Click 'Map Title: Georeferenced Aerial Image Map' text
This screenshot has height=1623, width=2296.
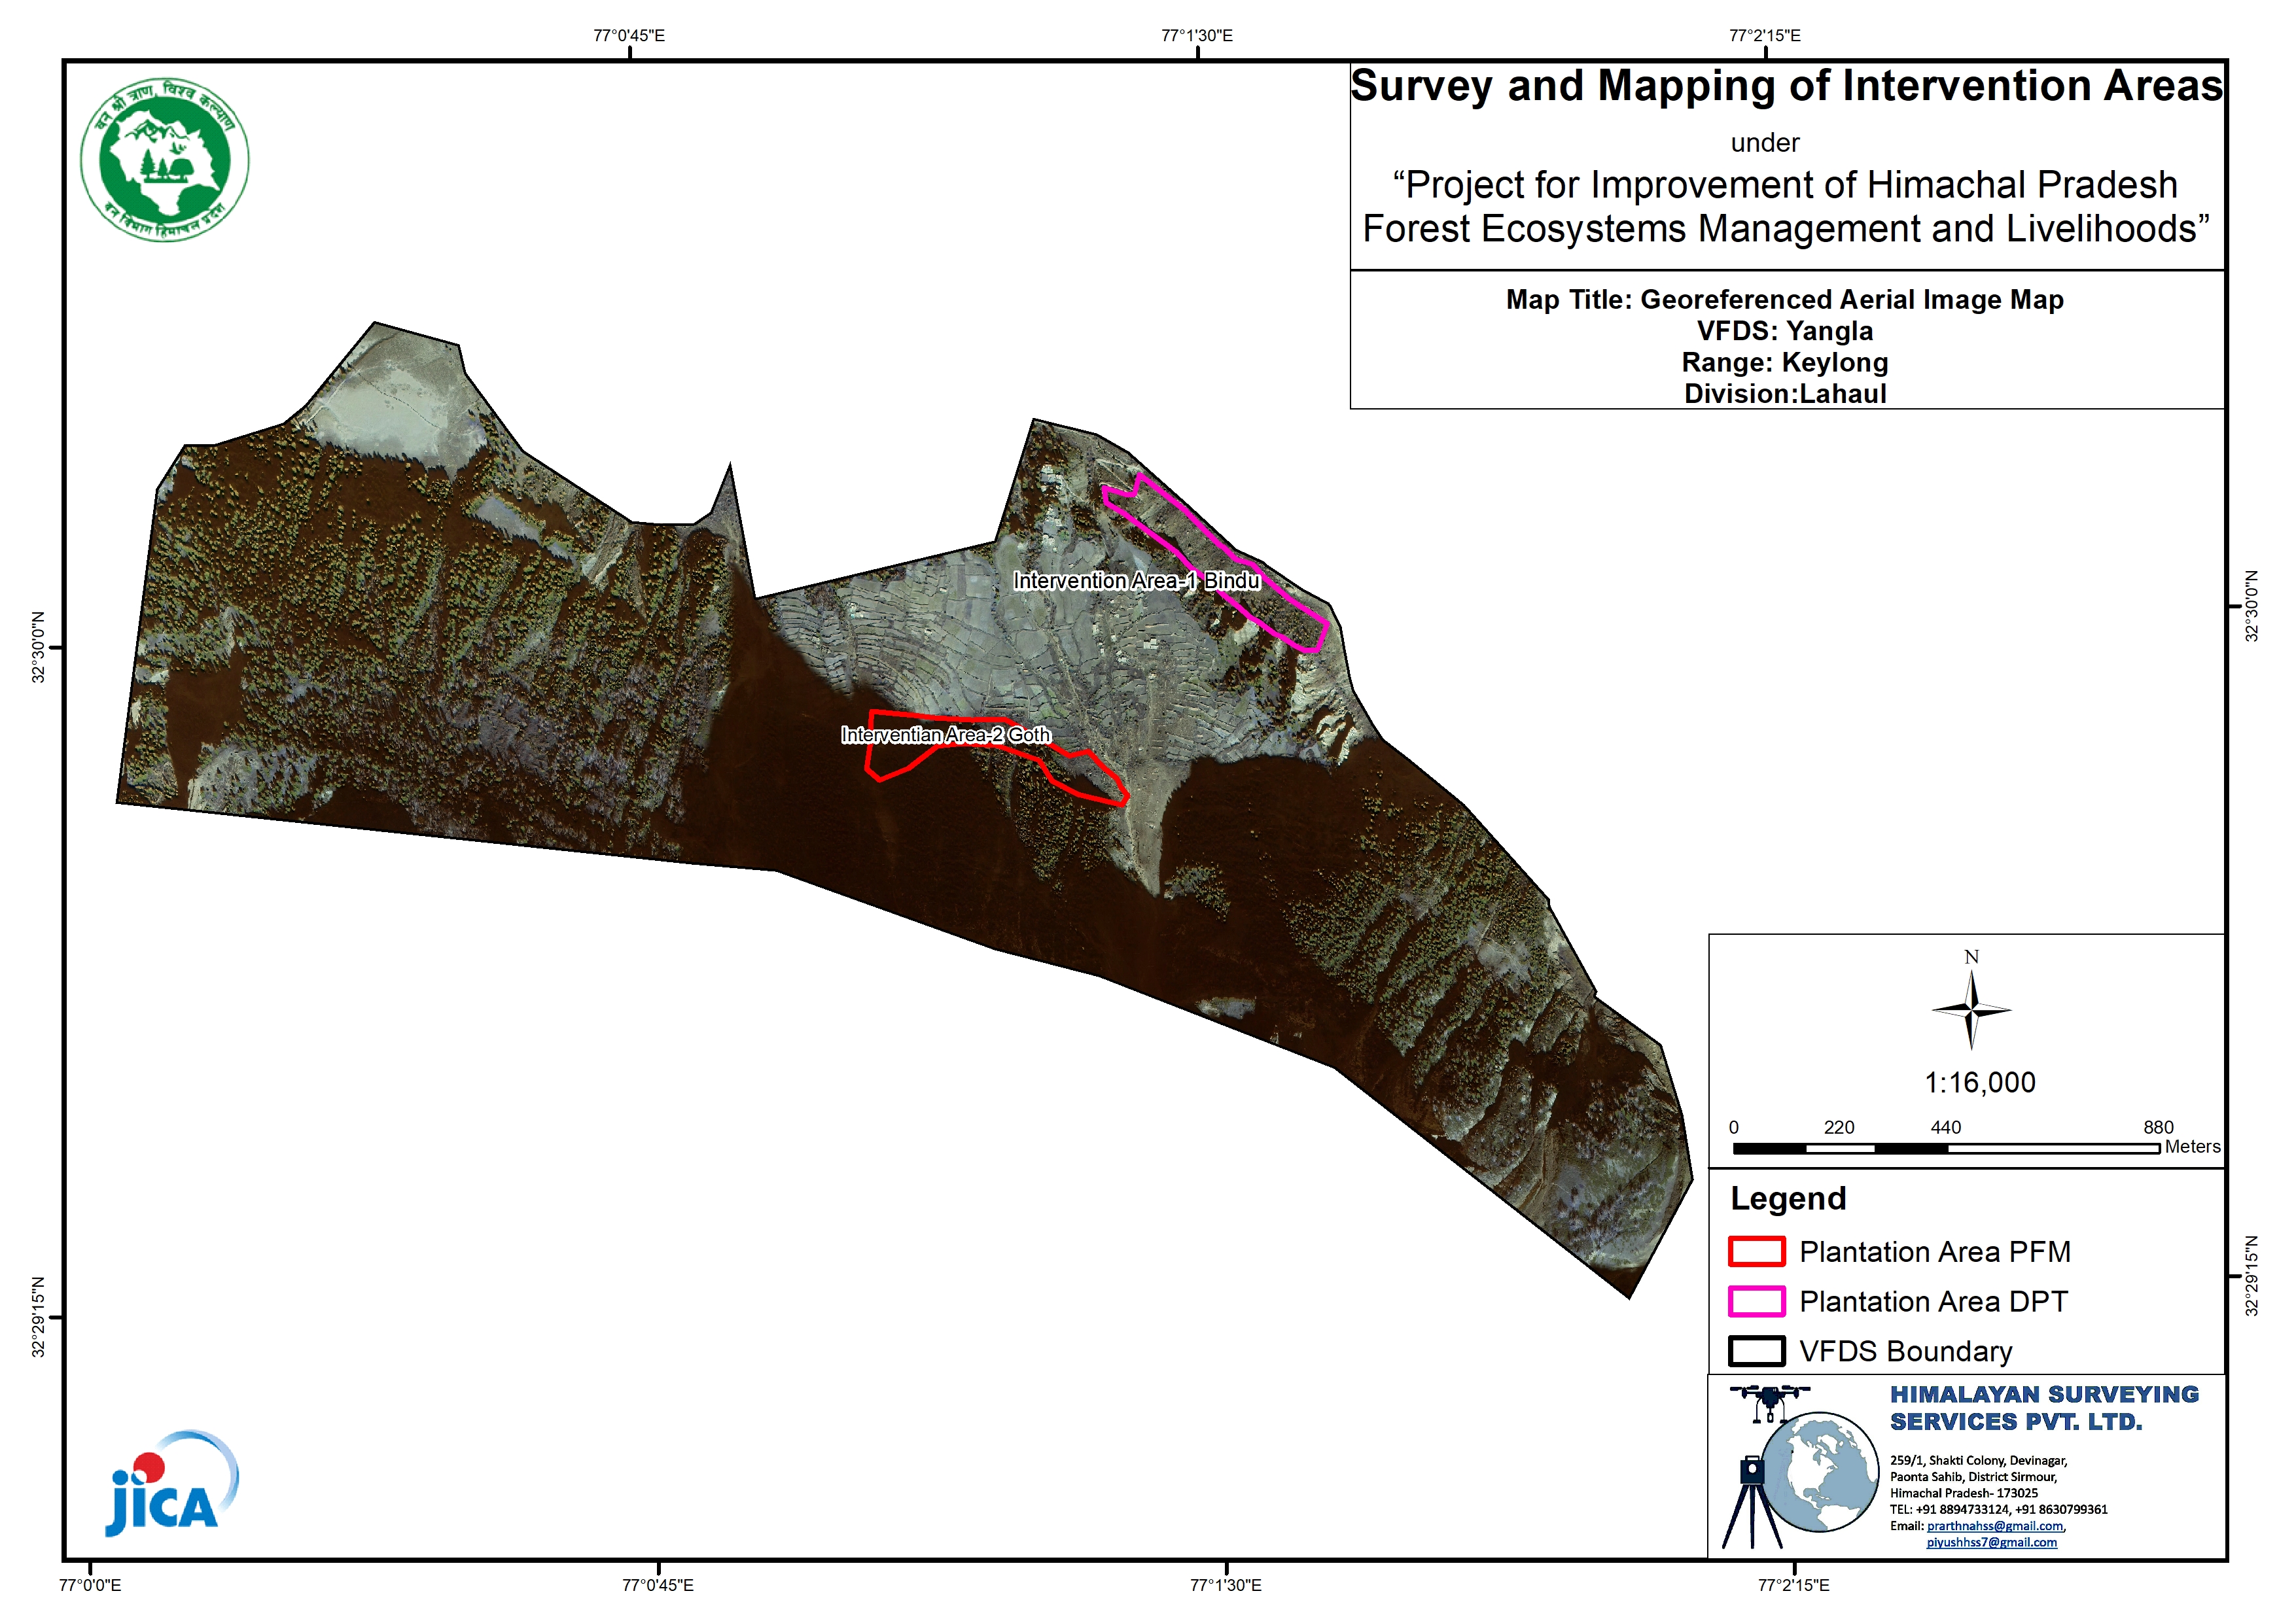point(1785,299)
